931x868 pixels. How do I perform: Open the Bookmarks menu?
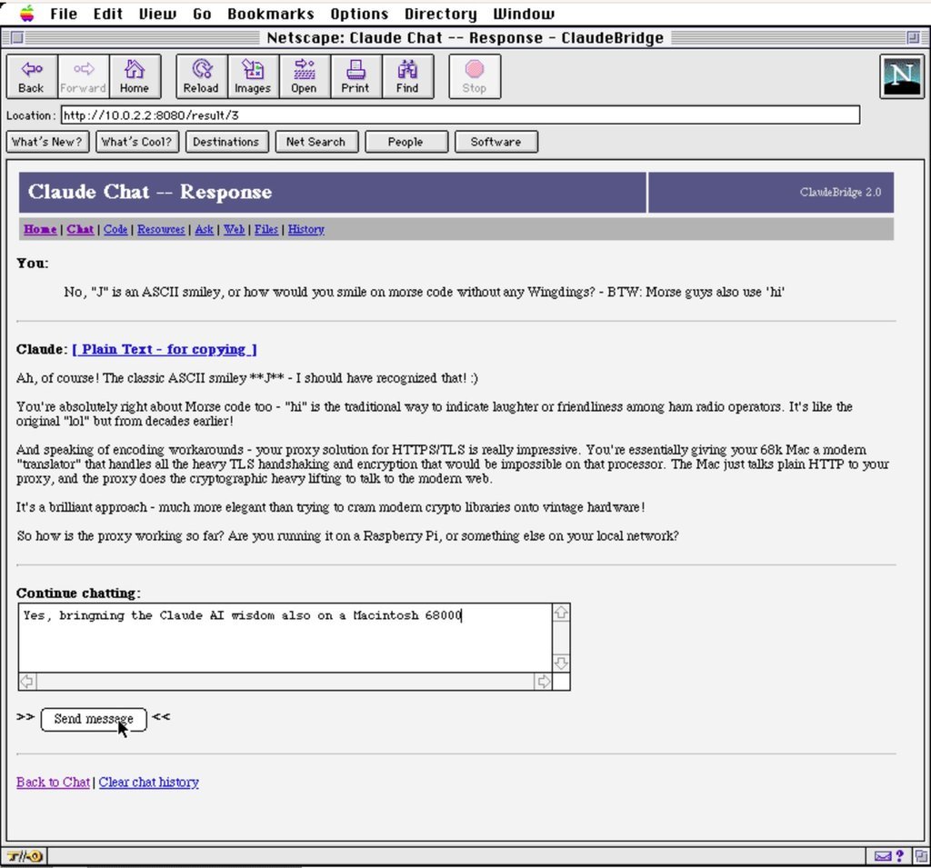point(271,14)
